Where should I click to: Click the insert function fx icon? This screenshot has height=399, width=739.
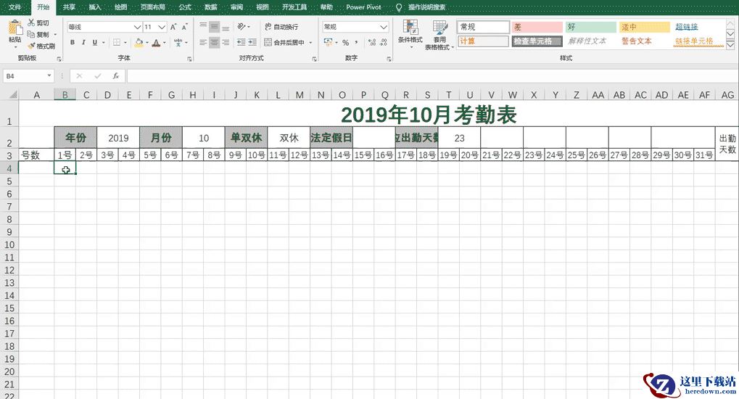(x=115, y=75)
